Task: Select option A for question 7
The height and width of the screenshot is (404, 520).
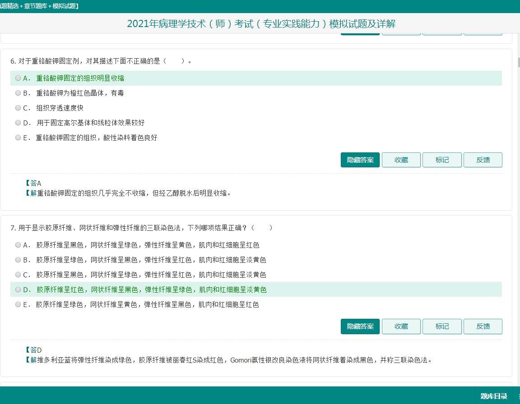Action: tap(18, 245)
